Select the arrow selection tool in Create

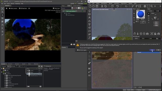3,12
